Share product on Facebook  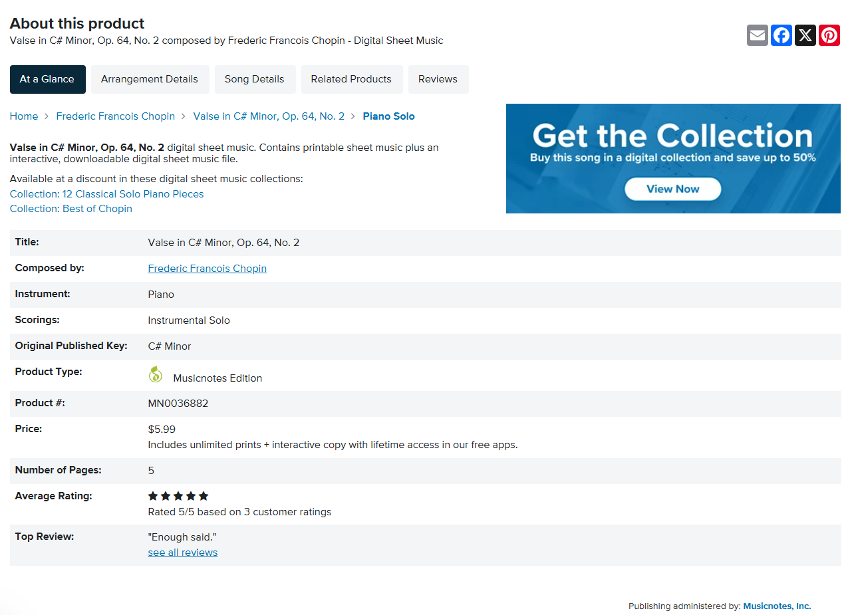click(781, 35)
